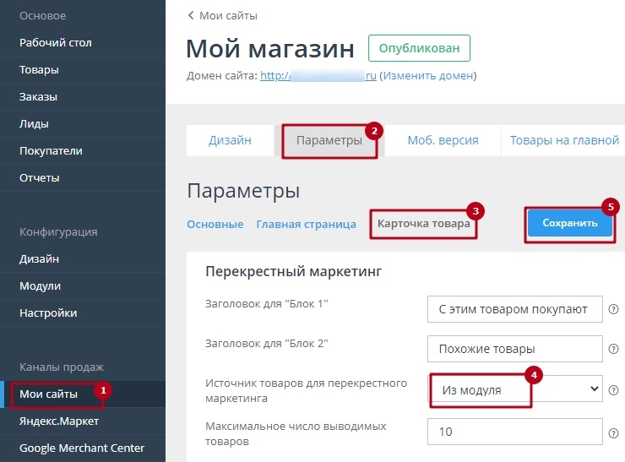The width and height of the screenshot is (625, 462).
Task: Open "Модули" in sidebar menu
Action: point(40,285)
